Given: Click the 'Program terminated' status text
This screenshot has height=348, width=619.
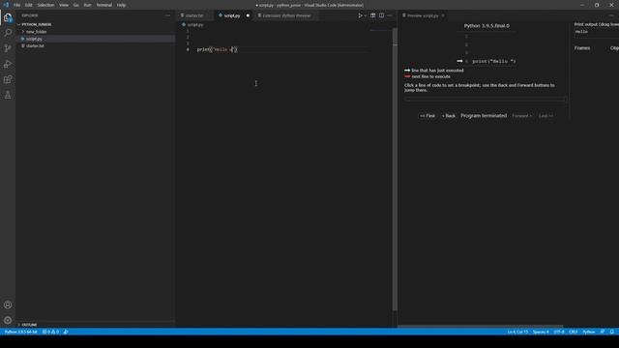Looking at the screenshot, I should click(484, 116).
